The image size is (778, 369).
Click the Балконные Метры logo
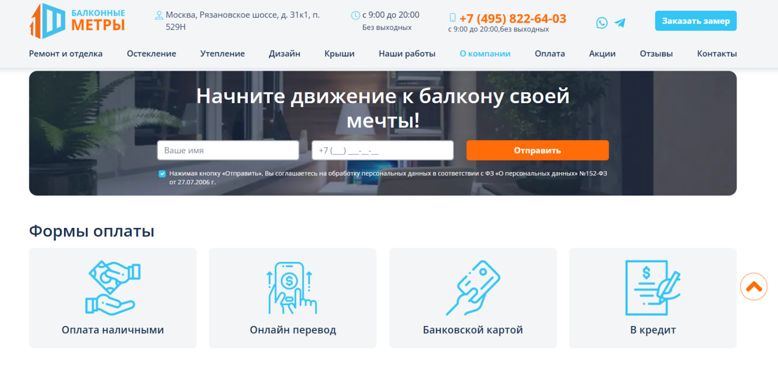77,21
